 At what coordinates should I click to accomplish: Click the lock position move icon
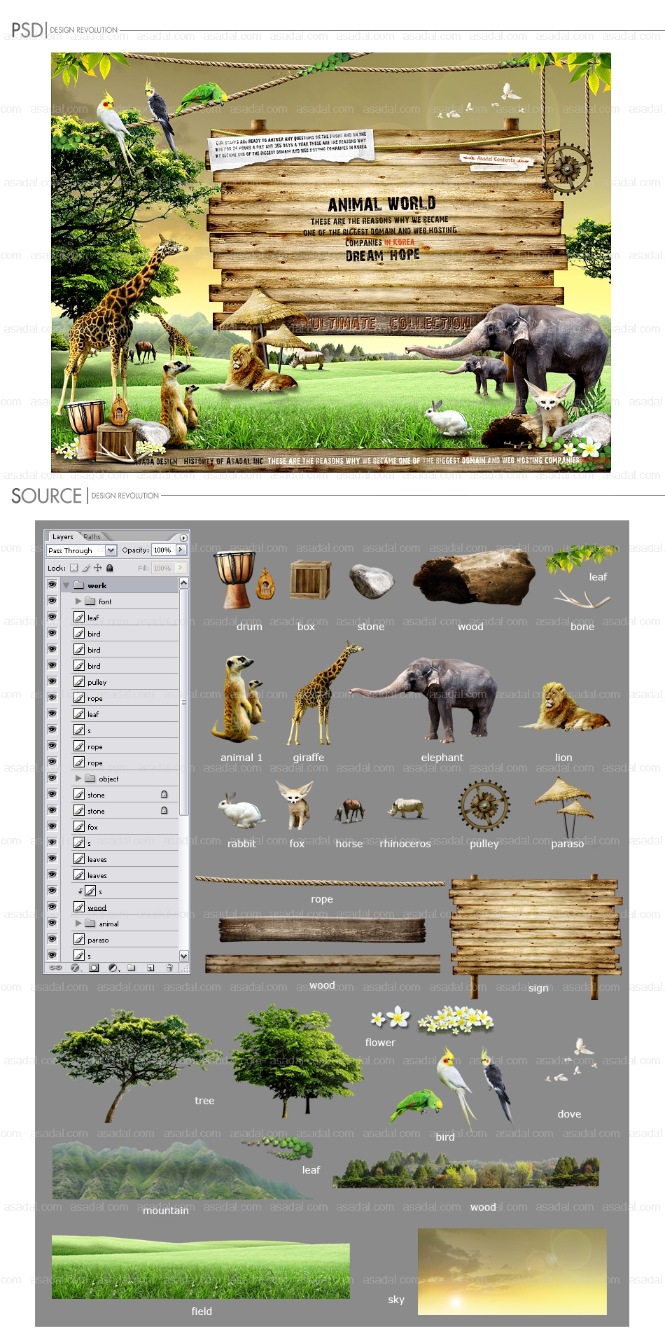tap(98, 568)
